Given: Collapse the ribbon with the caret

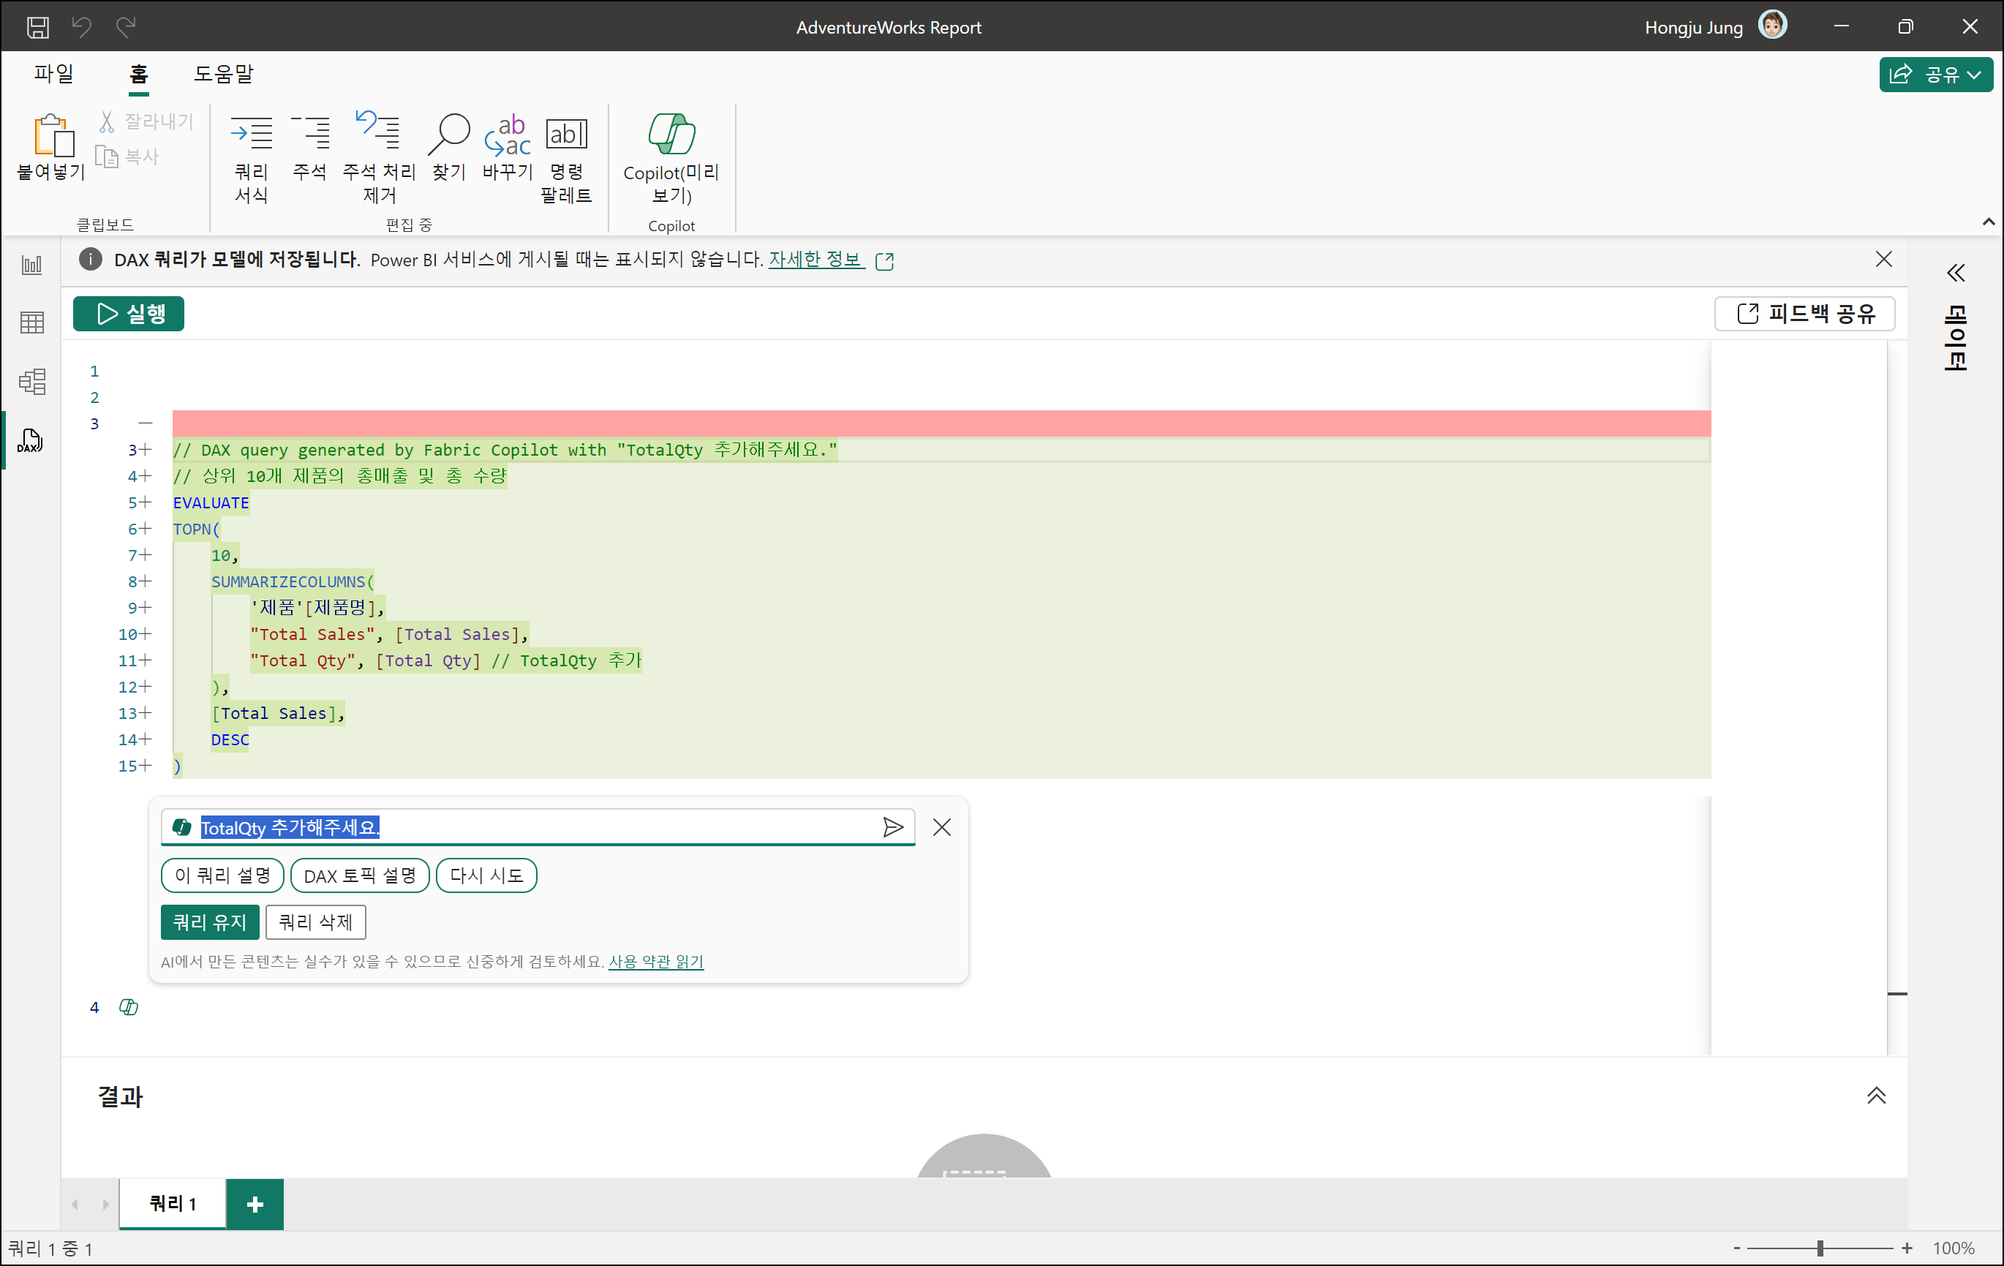Looking at the screenshot, I should pos(1988,222).
